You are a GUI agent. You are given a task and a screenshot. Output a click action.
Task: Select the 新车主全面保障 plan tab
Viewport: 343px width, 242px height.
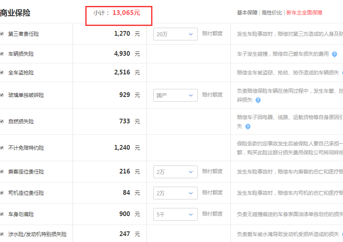304,13
